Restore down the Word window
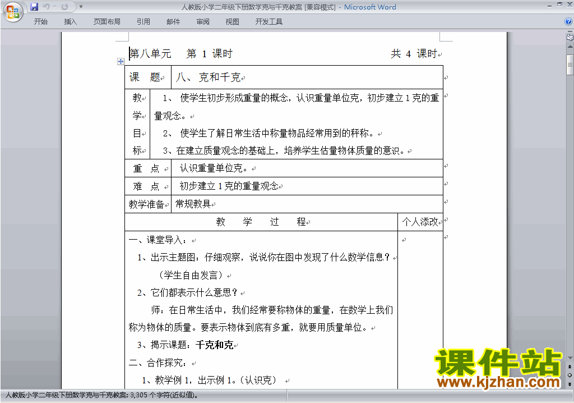The height and width of the screenshot is (403, 574). tap(559, 5)
